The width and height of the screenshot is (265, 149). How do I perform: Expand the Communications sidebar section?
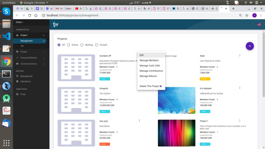pos(30,64)
